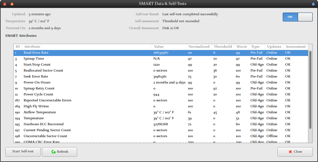Toggle the SMART ON switch off
Image resolution: width=318 pixels, height=162 pixels.
click(x=297, y=17)
